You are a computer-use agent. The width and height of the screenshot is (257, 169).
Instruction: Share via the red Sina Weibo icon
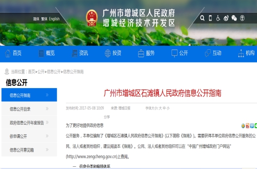pos(247,126)
